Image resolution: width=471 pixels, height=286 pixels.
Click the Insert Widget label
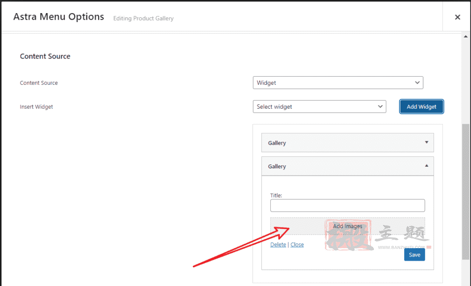coord(36,107)
